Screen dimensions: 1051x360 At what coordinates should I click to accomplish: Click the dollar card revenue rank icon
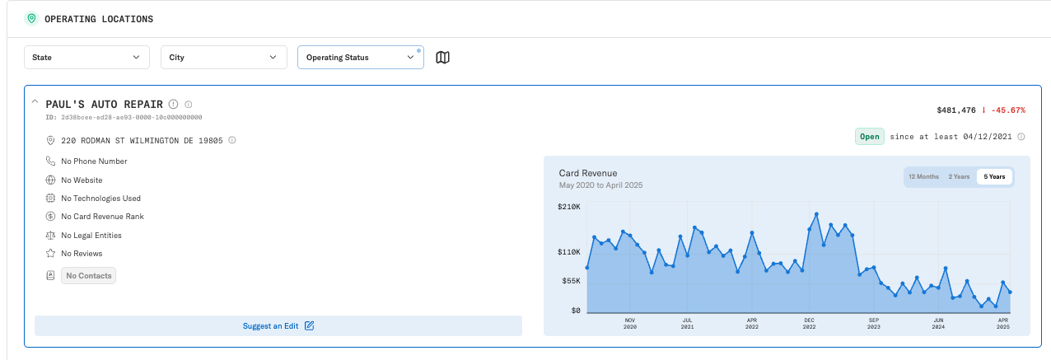(50, 217)
